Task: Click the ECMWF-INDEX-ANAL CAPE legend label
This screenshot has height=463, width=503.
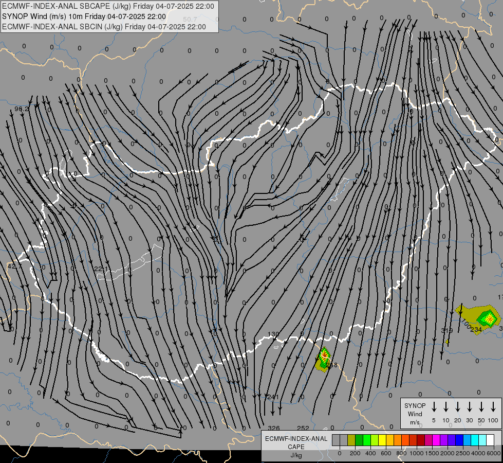Action: [296, 442]
